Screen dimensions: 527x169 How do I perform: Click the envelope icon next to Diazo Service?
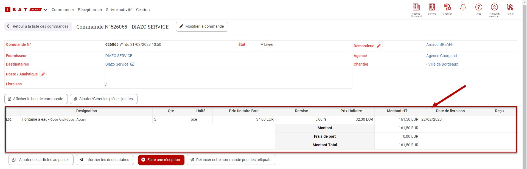pyautogui.click(x=132, y=64)
